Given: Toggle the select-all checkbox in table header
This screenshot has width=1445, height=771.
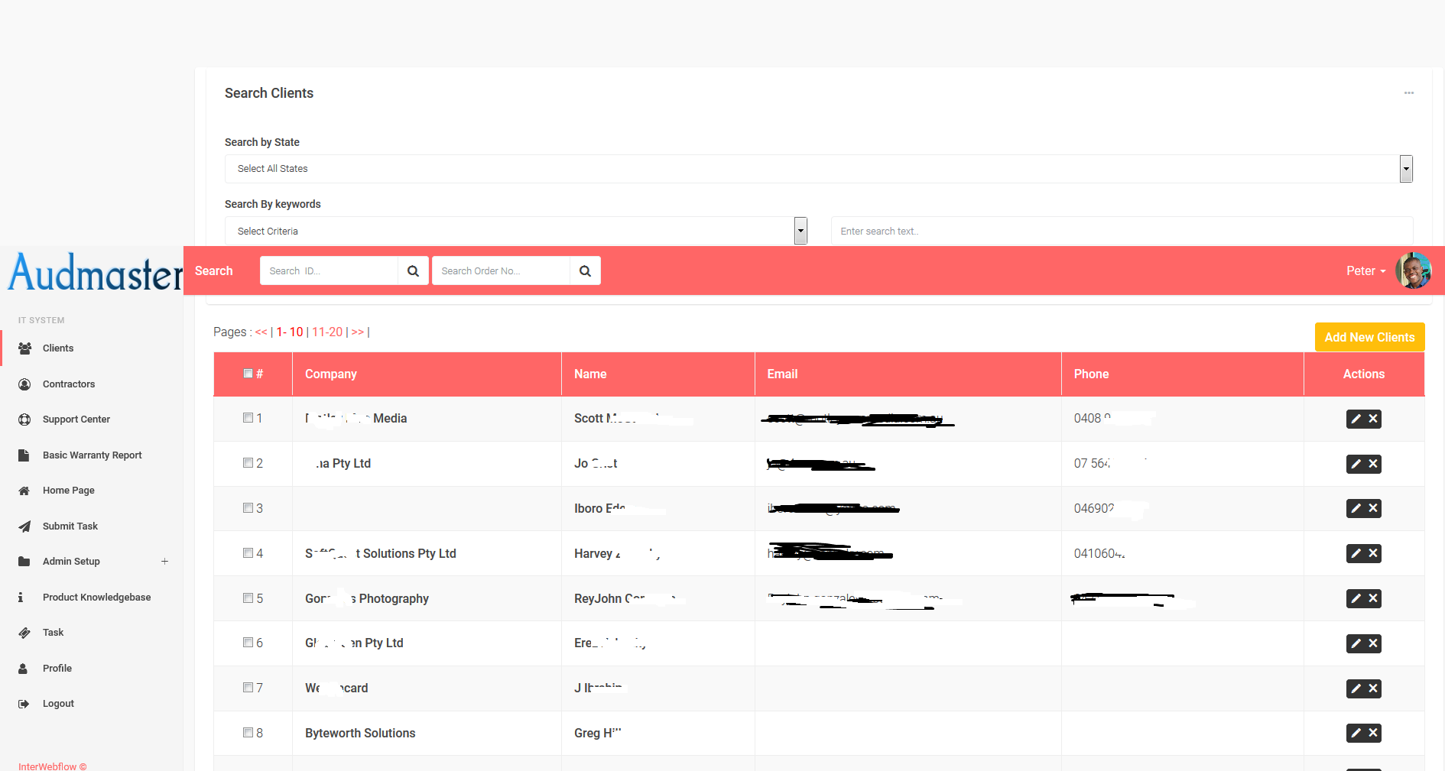Looking at the screenshot, I should [248, 374].
